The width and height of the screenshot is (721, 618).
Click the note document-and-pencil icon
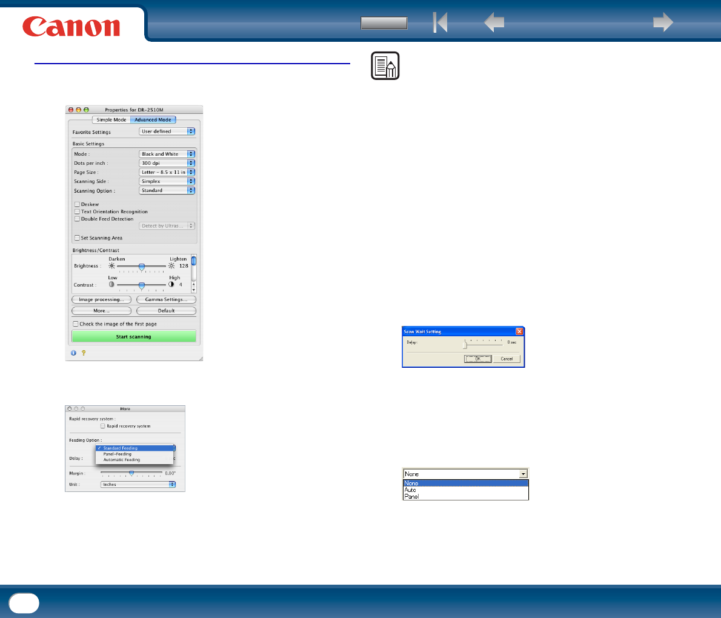[385, 66]
